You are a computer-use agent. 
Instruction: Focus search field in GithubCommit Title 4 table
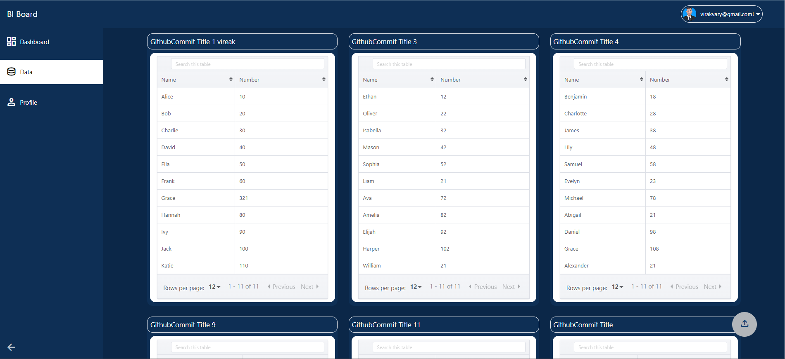(650, 64)
